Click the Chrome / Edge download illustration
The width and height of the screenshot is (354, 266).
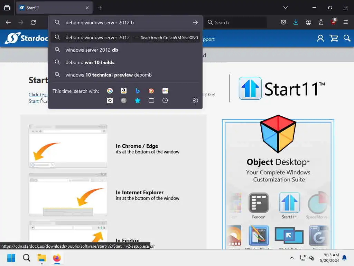68,147
